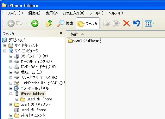Select user1 のドキュメント label in tree
The width and height of the screenshot is (165, 119).
pos(35,104)
